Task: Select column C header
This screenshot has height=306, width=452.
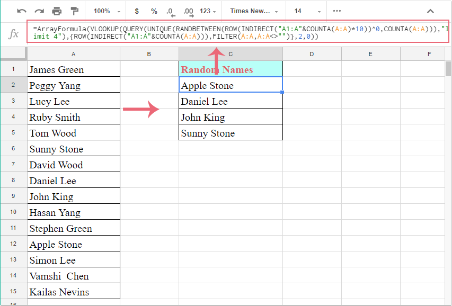Action: point(231,53)
